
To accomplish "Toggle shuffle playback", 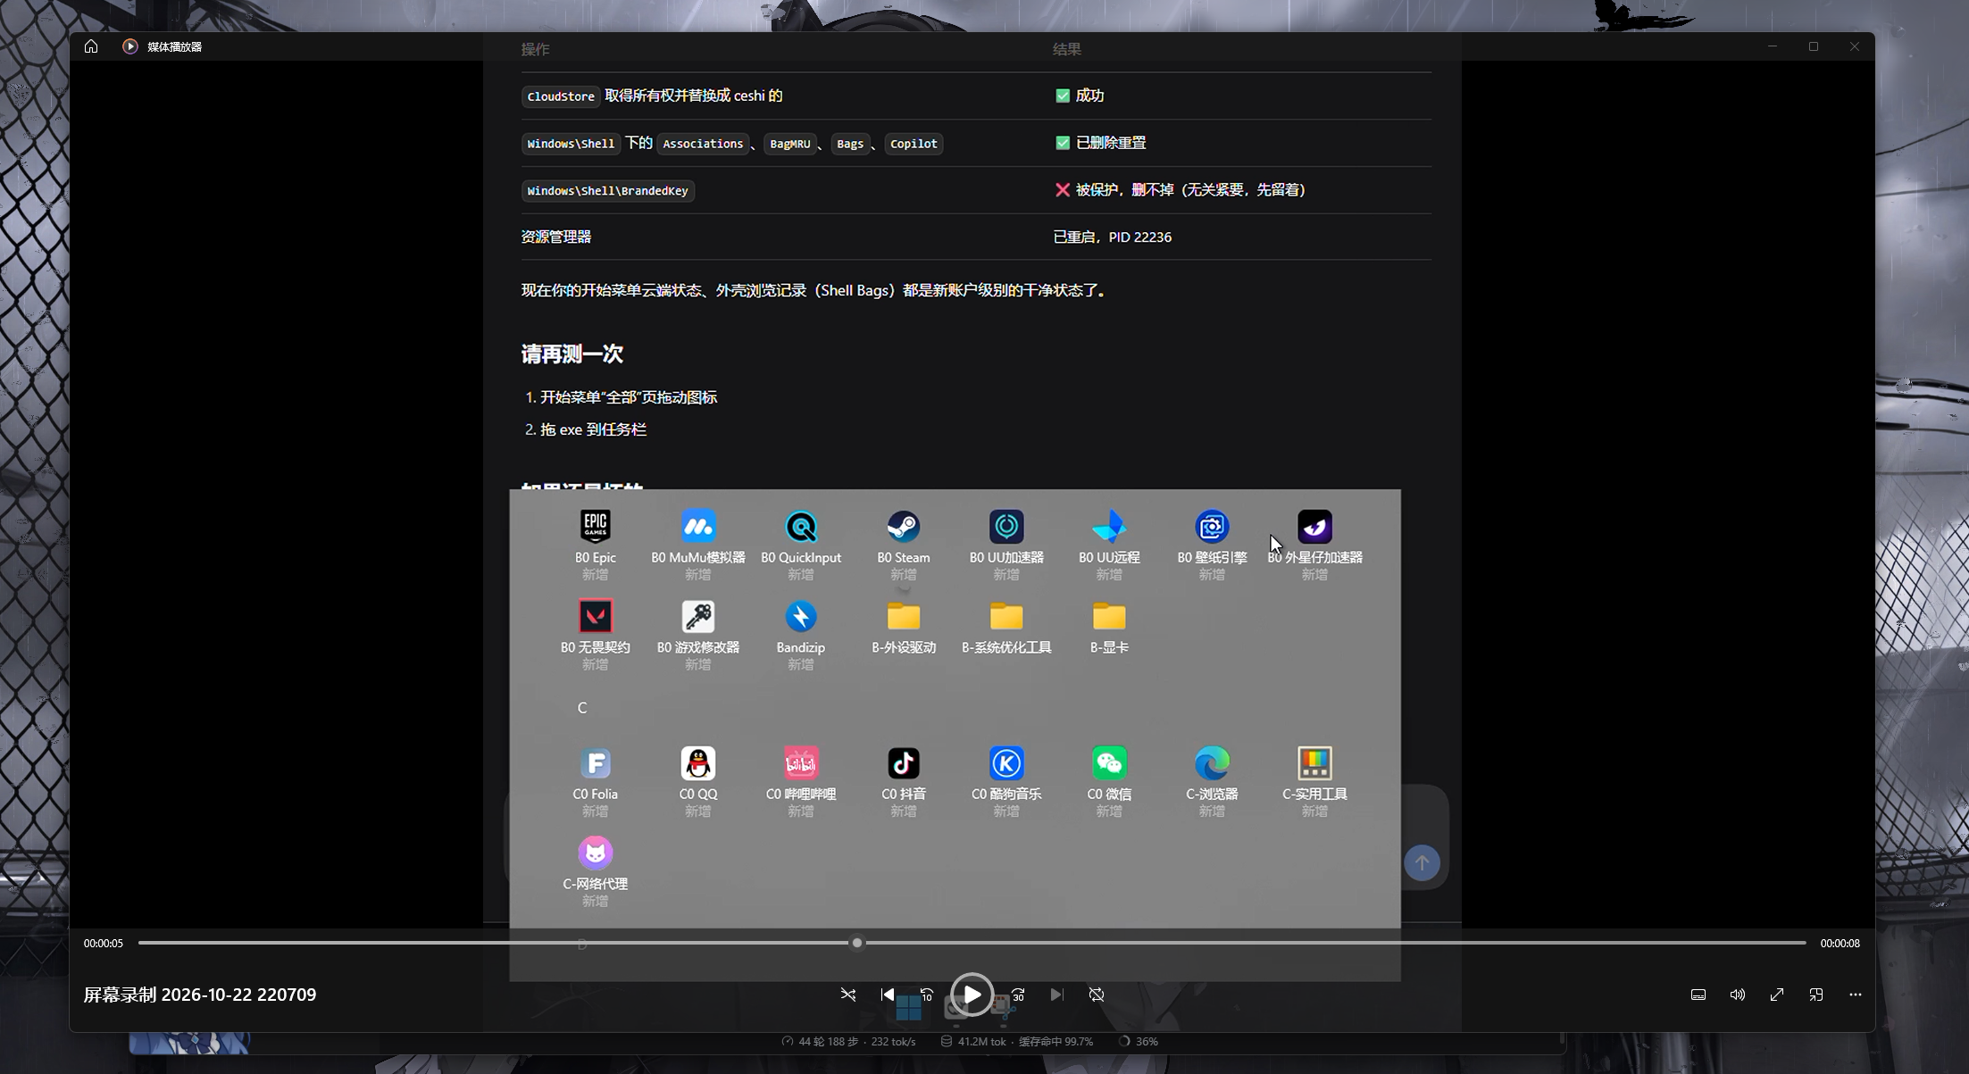I will tap(848, 995).
